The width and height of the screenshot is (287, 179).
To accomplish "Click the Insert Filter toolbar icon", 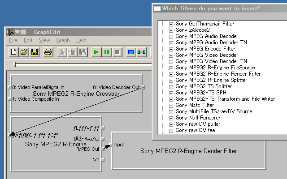I will click(131, 52).
